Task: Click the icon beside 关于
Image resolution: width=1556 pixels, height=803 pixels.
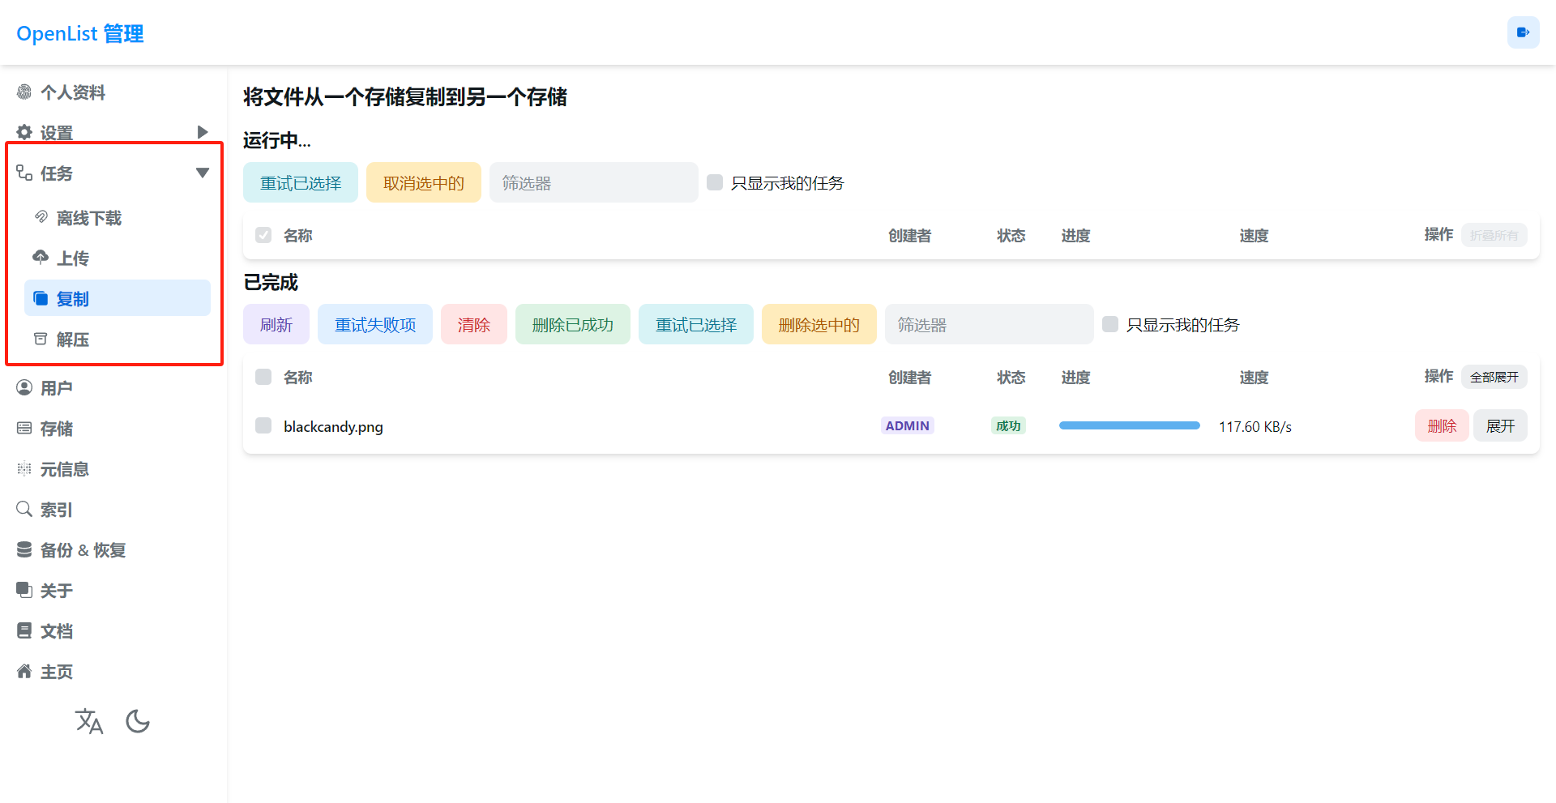Action: (24, 590)
